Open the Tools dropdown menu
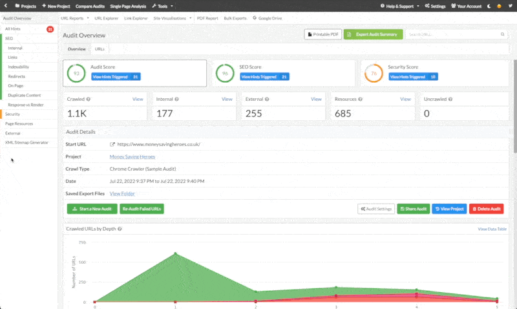Viewport: 517px width, 309px height. pos(161,6)
